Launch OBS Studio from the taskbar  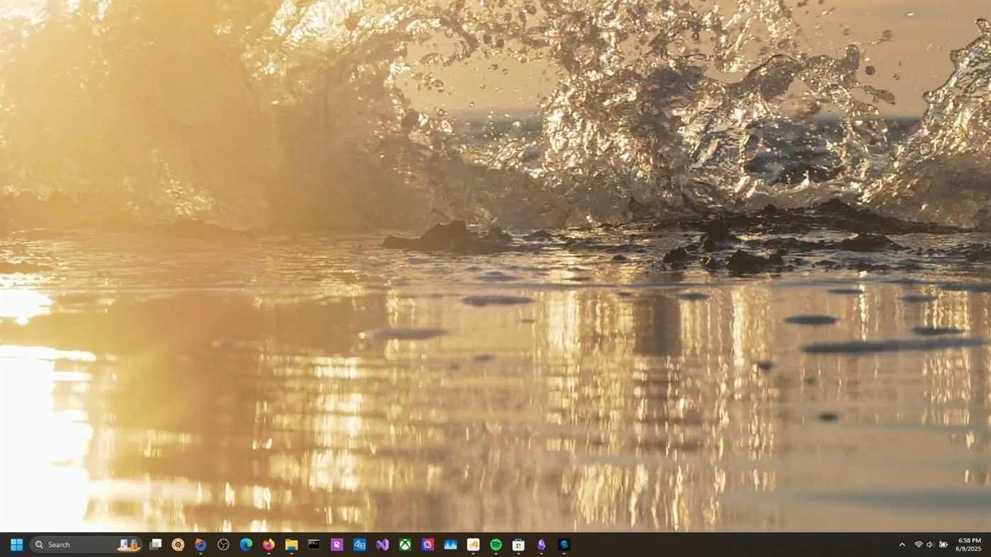(222, 544)
